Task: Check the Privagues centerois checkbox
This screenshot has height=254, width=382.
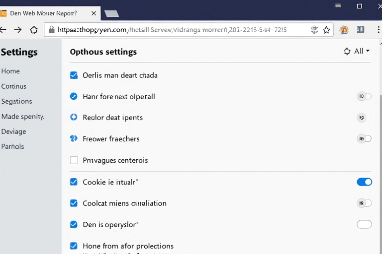Action: (x=74, y=160)
